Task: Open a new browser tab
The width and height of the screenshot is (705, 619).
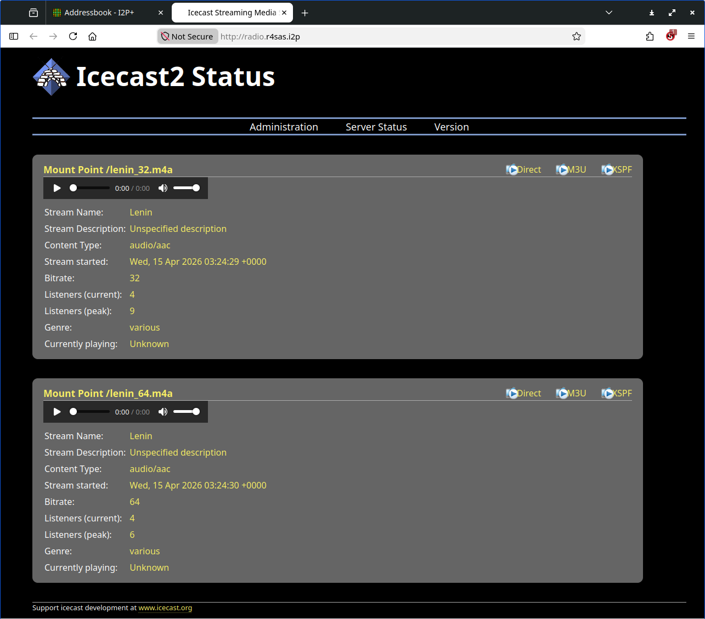Action: point(305,13)
